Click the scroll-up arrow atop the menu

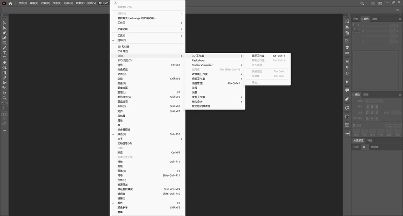115,3
